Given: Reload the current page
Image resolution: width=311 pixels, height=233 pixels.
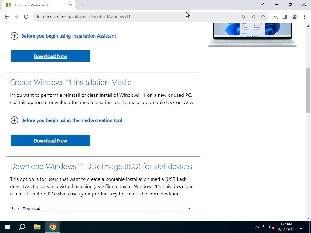Looking at the screenshot, I should (x=26, y=17).
